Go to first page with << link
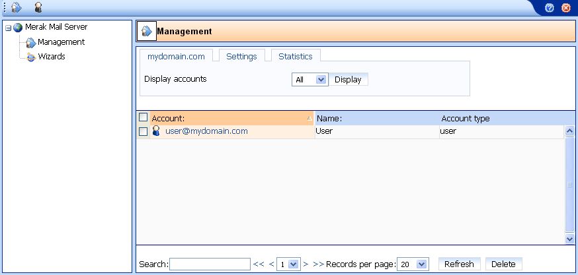578x275 pixels. point(259,264)
